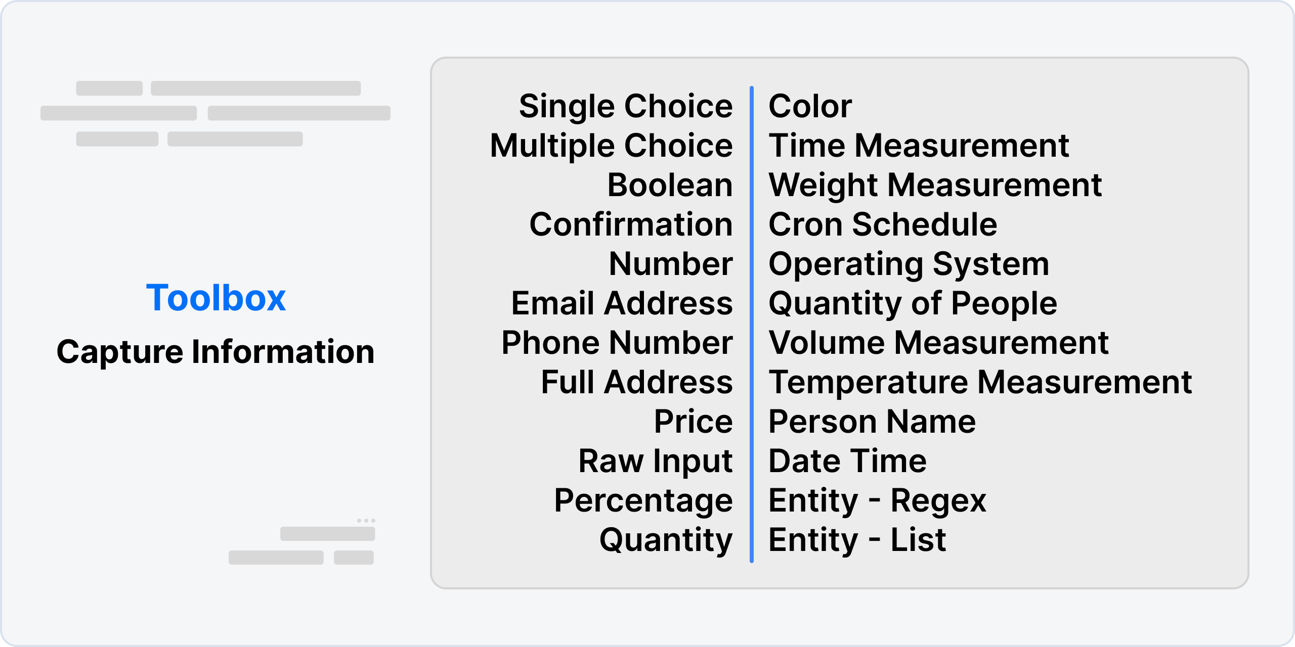Pick the Entity - List entry
1295x647 pixels.
[857, 541]
